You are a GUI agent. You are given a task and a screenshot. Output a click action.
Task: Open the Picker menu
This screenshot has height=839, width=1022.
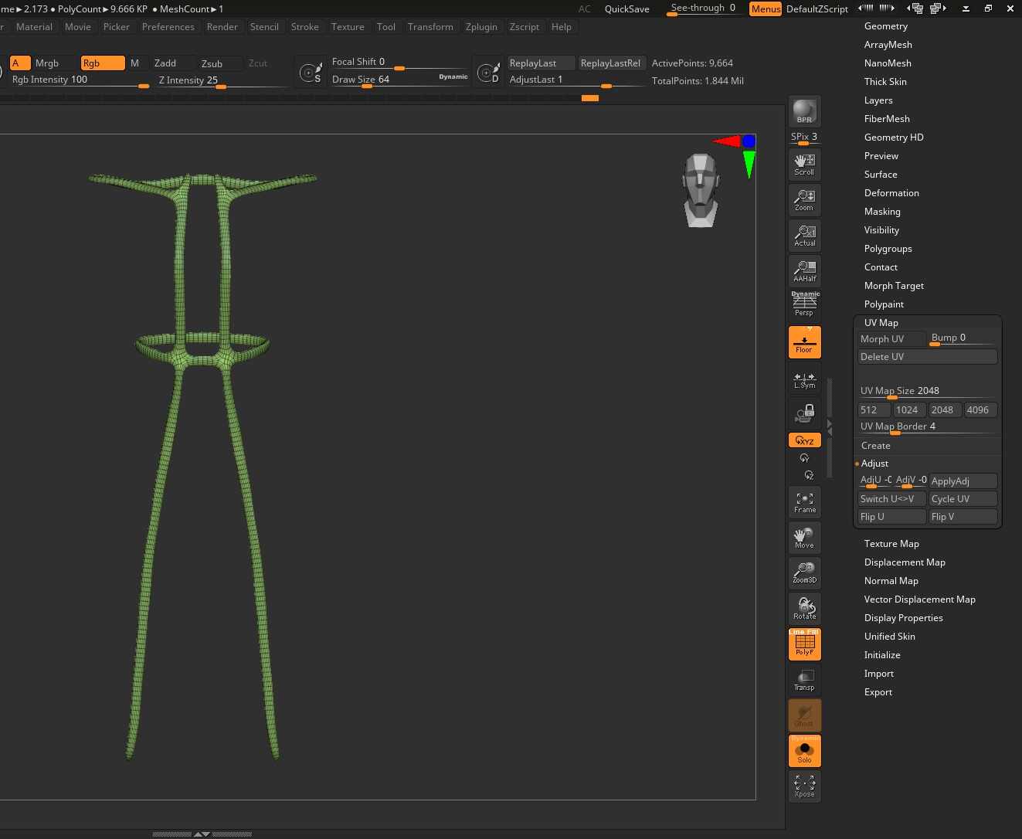[117, 26]
